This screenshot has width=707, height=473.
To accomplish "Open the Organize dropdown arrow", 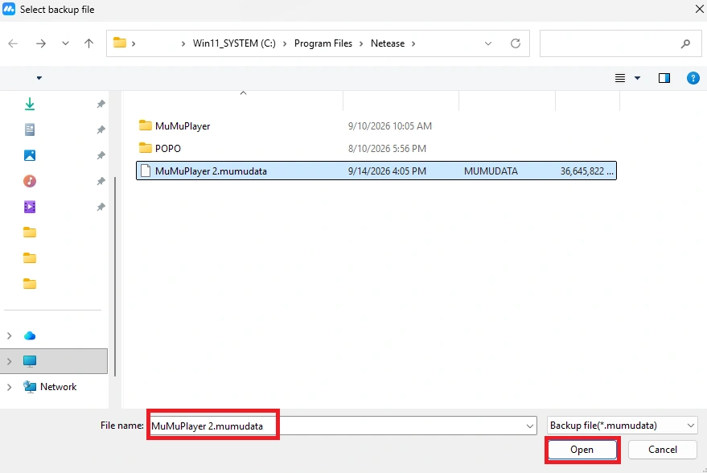I will coord(39,78).
